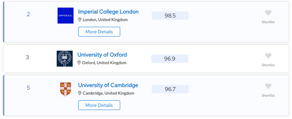292x119 pixels.
Task: Open Imperial College London logo thumbnail
Action: [x=65, y=16]
